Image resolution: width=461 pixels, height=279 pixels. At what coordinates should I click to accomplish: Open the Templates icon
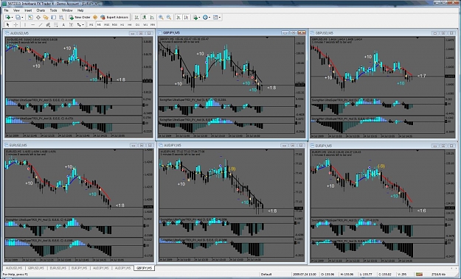pos(215,18)
